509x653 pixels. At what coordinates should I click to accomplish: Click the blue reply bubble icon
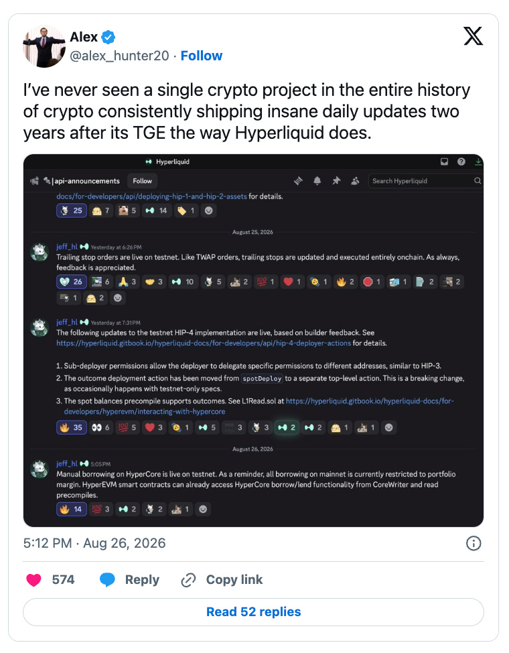(x=107, y=579)
